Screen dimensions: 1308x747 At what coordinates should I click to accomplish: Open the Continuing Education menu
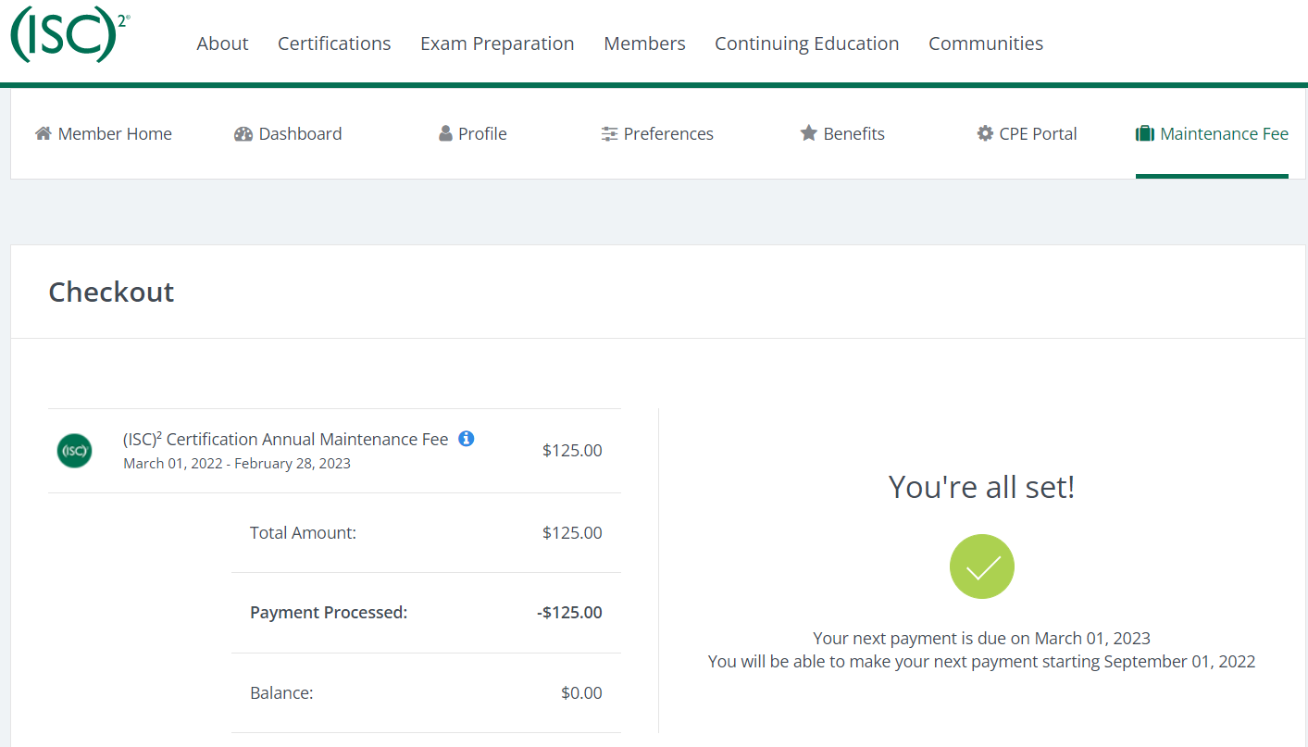[x=806, y=44]
